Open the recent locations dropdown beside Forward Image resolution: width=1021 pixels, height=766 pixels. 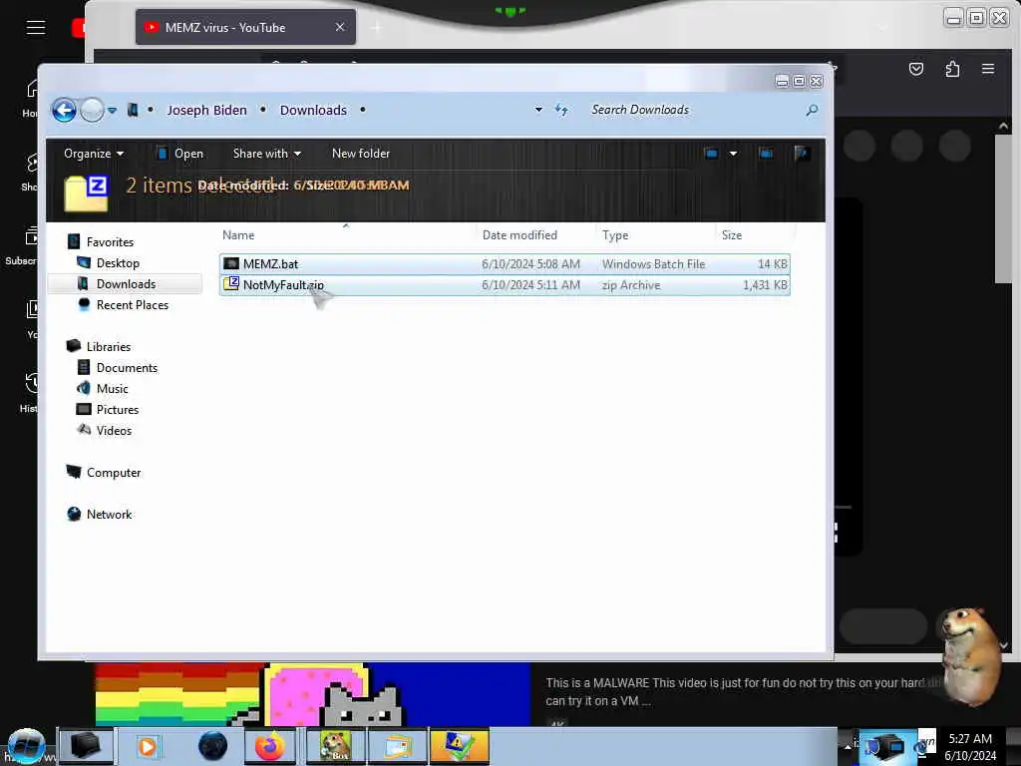[x=112, y=110]
